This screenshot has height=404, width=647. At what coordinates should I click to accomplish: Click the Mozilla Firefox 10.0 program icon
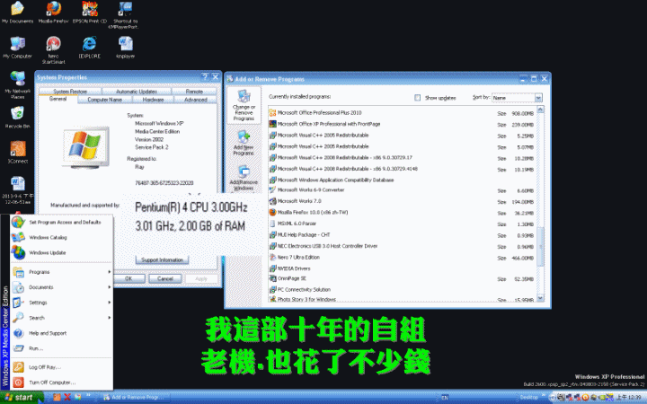click(272, 212)
